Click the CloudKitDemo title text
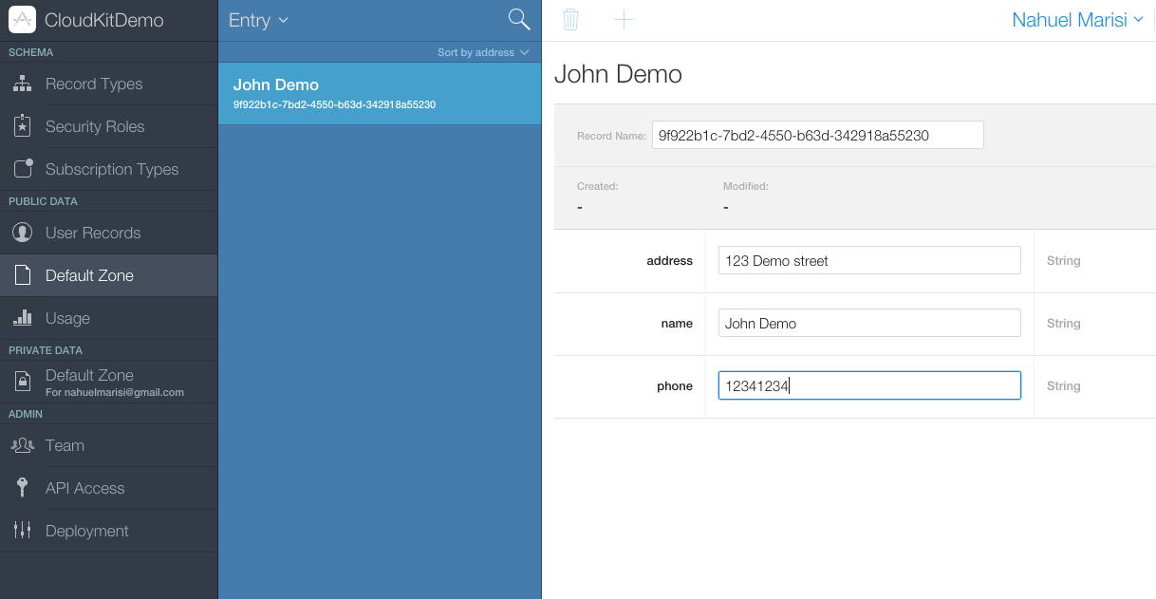The width and height of the screenshot is (1156, 599). click(104, 20)
